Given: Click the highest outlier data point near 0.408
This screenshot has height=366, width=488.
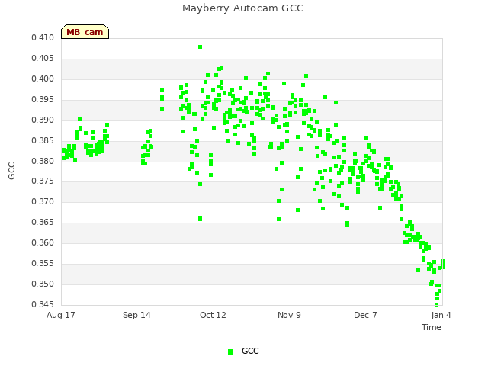Looking at the screenshot, I should 200,47.
